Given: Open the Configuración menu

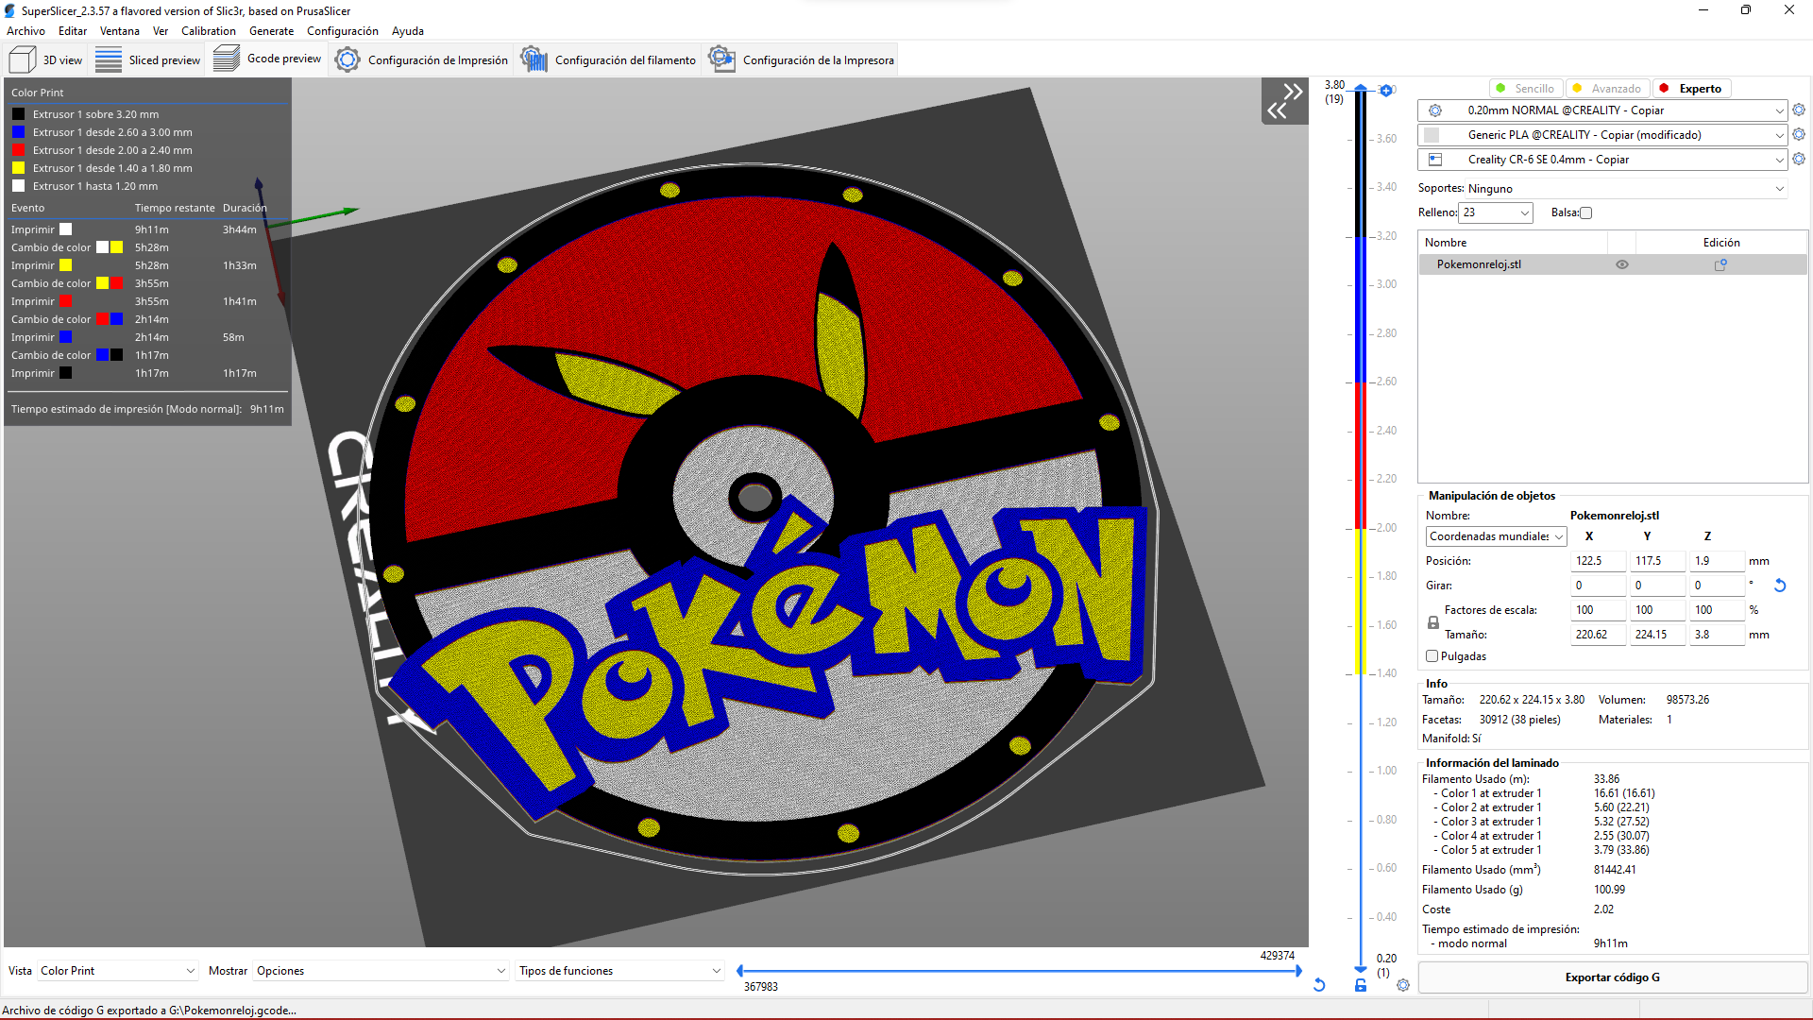Looking at the screenshot, I should click(343, 31).
